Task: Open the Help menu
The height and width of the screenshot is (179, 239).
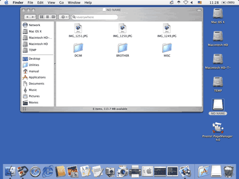Action: 88,2
